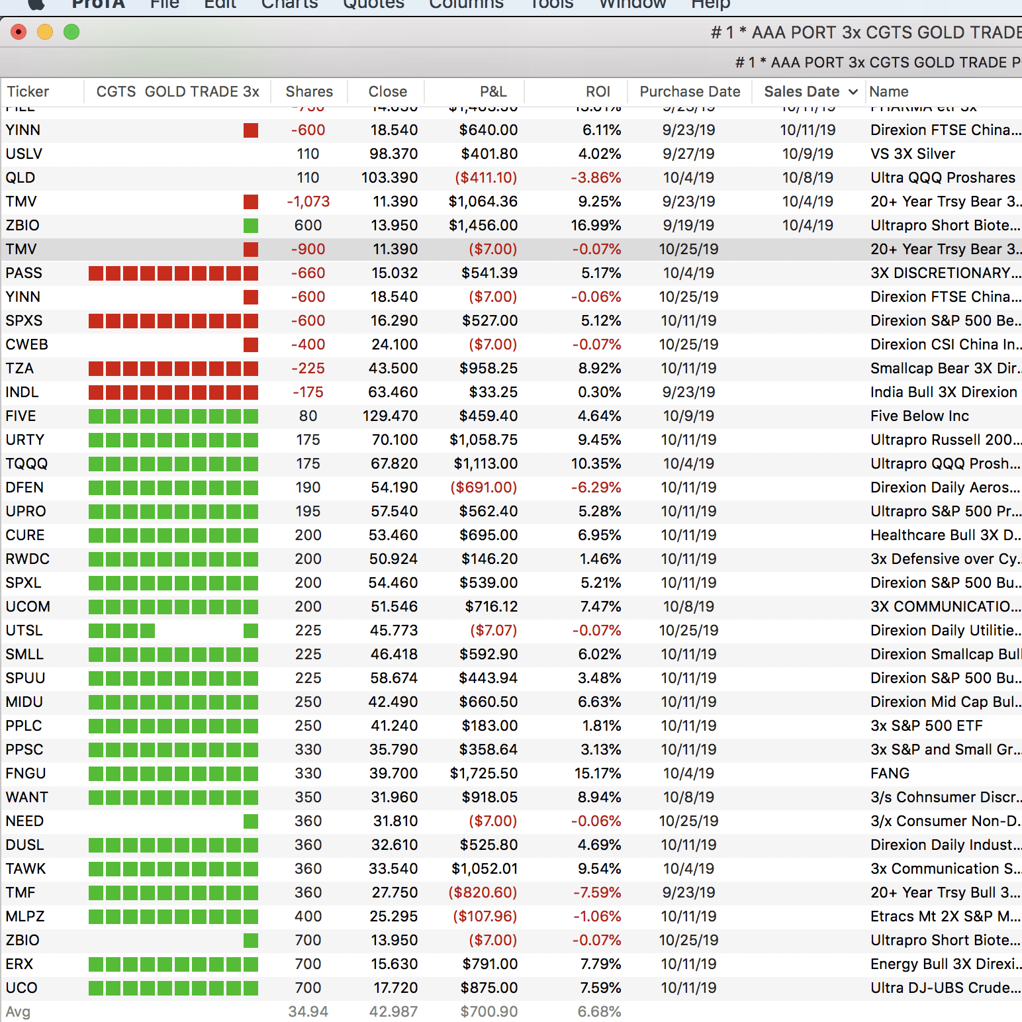Image resolution: width=1022 pixels, height=1022 pixels.
Task: Click the green zoom window button
Action: point(71,32)
